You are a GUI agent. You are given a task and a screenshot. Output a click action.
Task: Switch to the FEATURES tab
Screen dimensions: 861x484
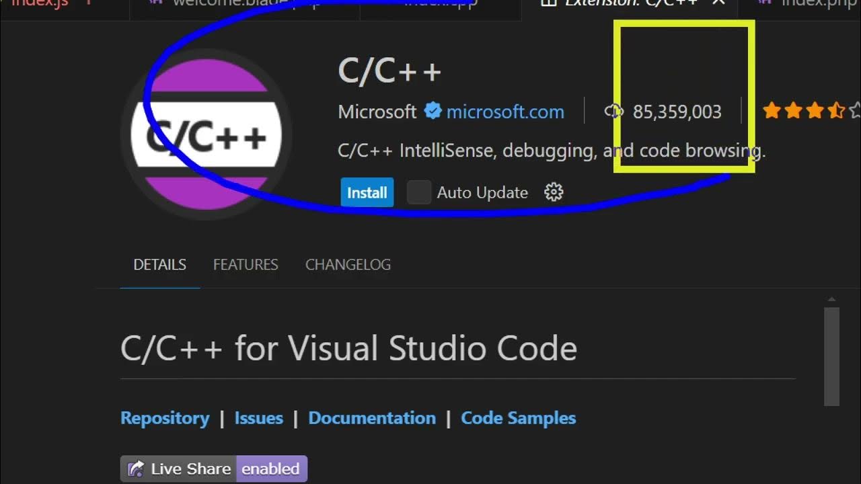coord(246,265)
